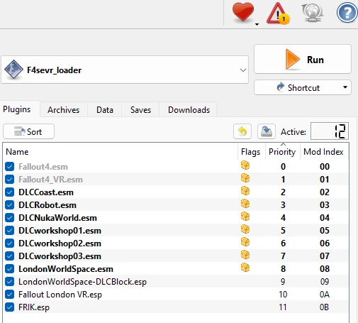Disable the DLCworkshop01.esm checkbox
The height and width of the screenshot is (323, 358).
coord(10,231)
